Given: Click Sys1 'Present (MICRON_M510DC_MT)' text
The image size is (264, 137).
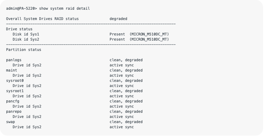Looking at the screenshot, I should pos(139,34).
